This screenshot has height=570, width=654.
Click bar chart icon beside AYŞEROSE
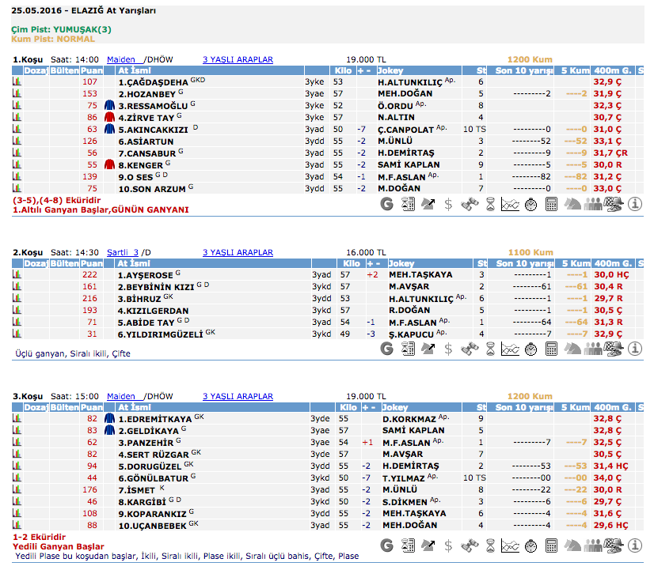[x=16, y=274]
